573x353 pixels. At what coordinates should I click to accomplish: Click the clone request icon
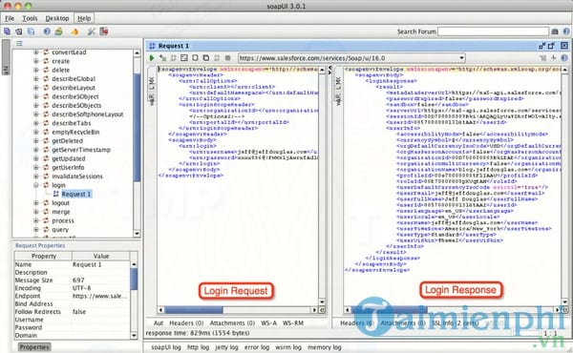point(206,57)
